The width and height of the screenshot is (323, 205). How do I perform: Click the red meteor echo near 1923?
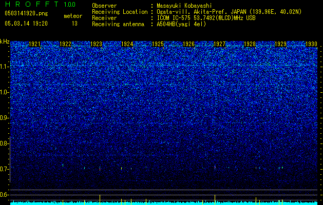[100, 169]
